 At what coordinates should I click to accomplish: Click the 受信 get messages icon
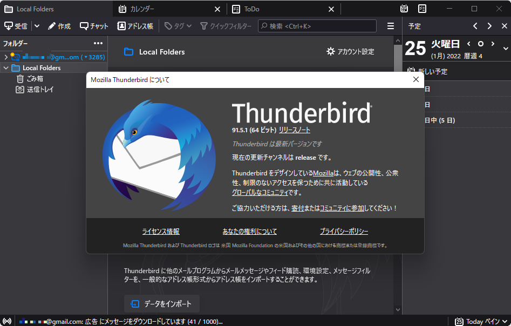click(x=16, y=25)
